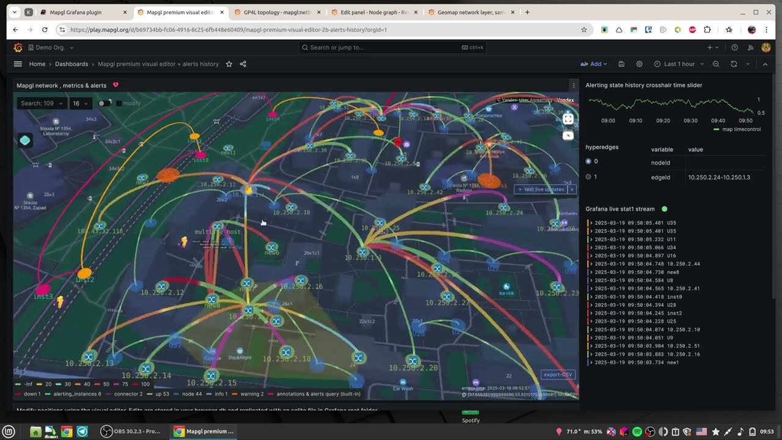The image size is (782, 440).
Task: Open the map zoom level 16 dropdown
Action: [x=79, y=103]
